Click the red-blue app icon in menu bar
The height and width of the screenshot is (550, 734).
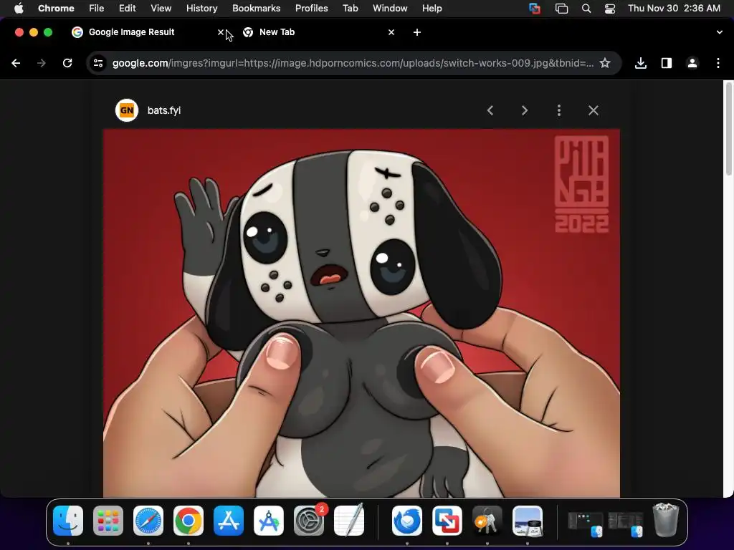point(535,9)
